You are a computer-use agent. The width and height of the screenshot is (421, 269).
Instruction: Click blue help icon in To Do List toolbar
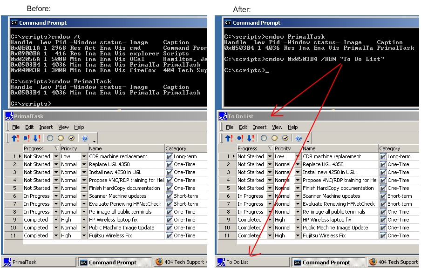299,138
